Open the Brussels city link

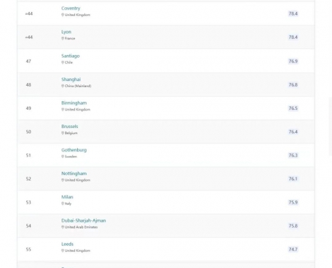pos(70,126)
